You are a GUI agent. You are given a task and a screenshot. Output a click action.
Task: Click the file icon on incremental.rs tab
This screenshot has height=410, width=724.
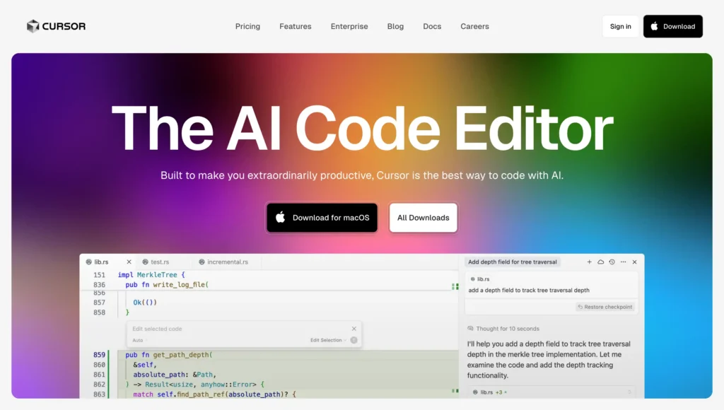click(x=202, y=262)
